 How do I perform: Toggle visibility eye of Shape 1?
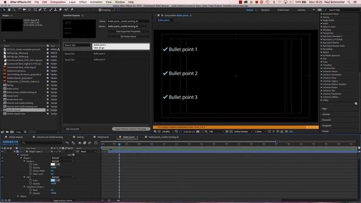tap(2, 158)
